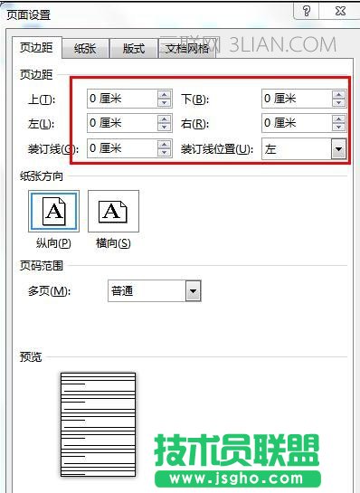The image size is (360, 493).
Task: Open the 多页(M) dropdown showing 普通
Action: point(193,291)
